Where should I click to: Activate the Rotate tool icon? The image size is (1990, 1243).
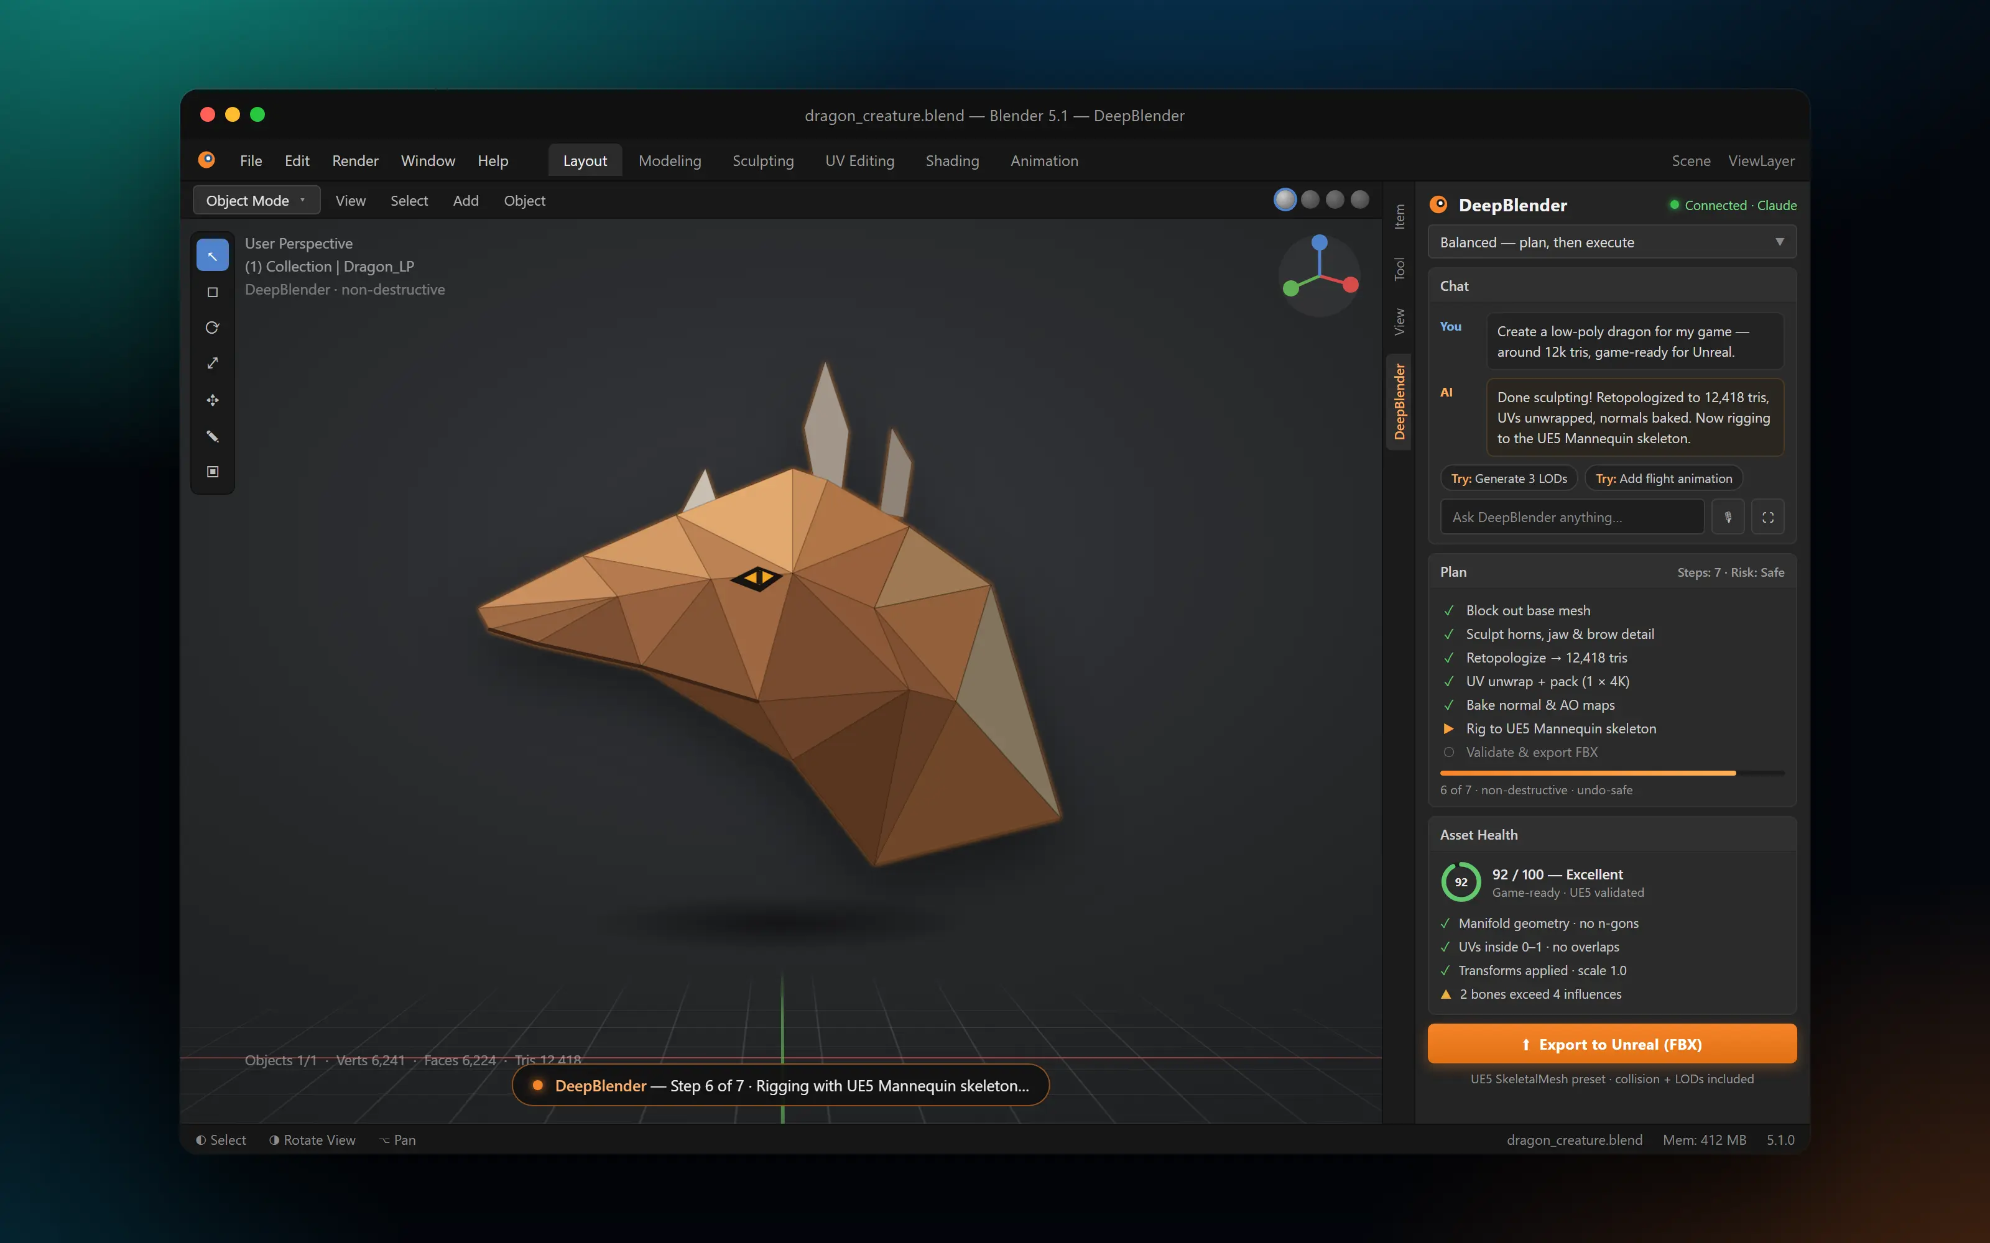212,327
